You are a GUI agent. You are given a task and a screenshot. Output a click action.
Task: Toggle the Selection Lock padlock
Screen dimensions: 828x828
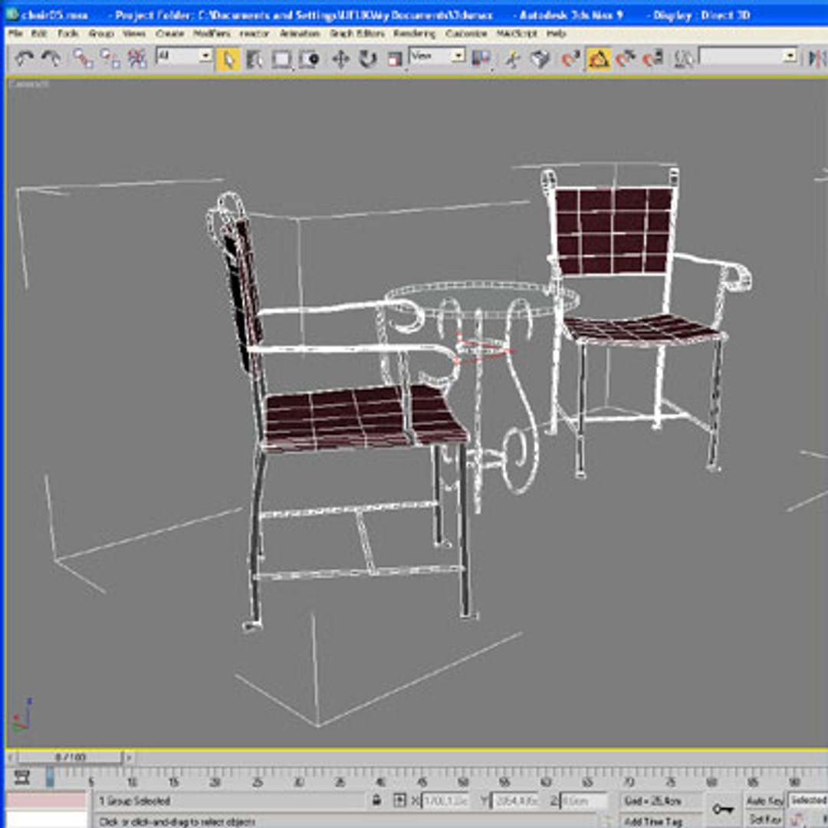point(376,800)
